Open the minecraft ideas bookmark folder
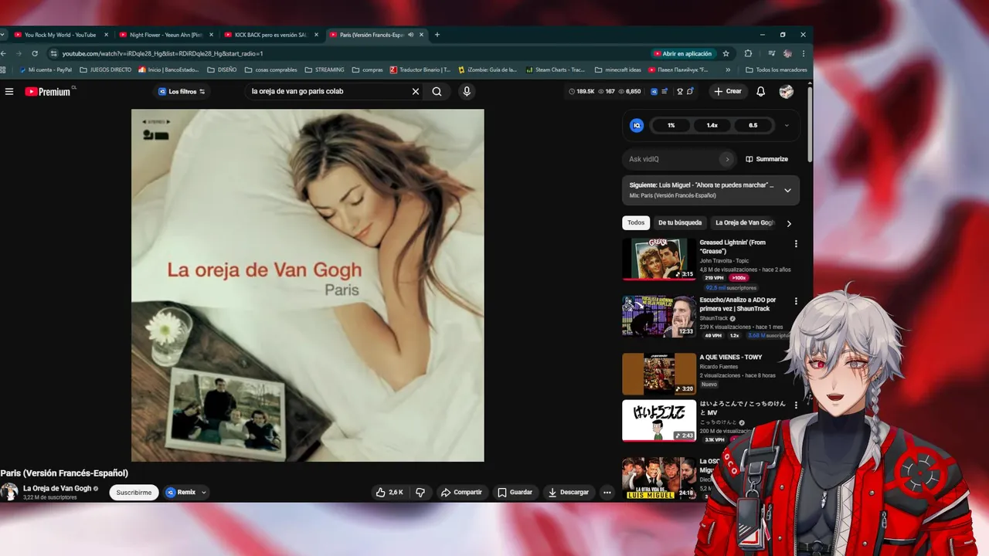 617,69
